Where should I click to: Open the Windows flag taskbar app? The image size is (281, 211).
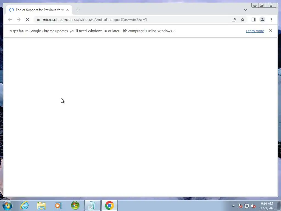click(x=75, y=206)
